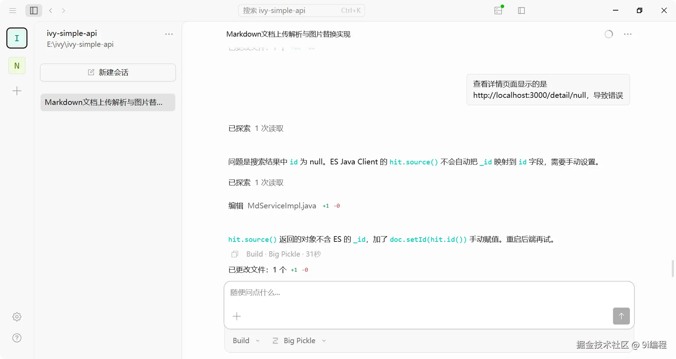Select the project avatar labeled N
Screen dimensions: 676x359
coord(17,65)
